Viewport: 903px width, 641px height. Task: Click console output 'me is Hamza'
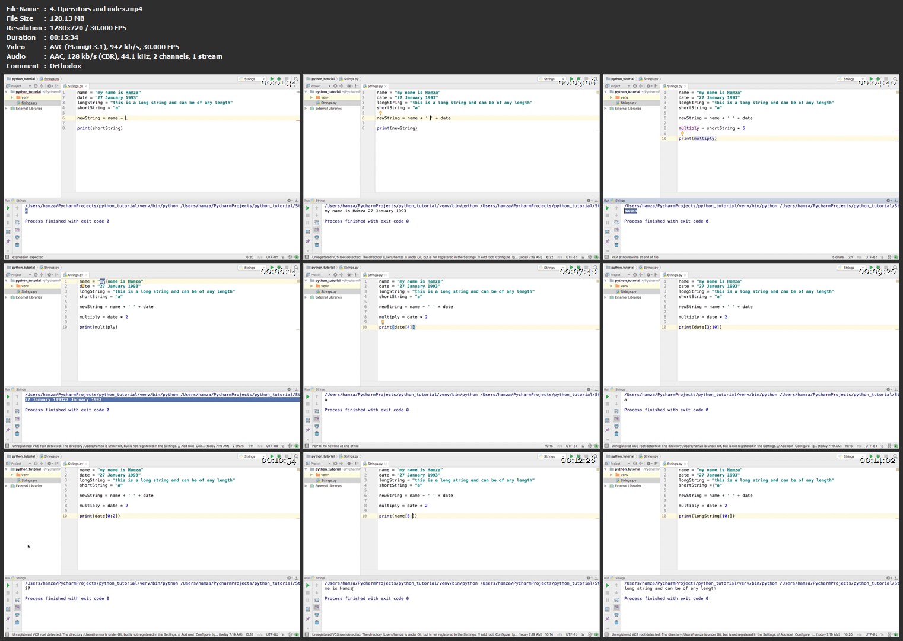339,588
